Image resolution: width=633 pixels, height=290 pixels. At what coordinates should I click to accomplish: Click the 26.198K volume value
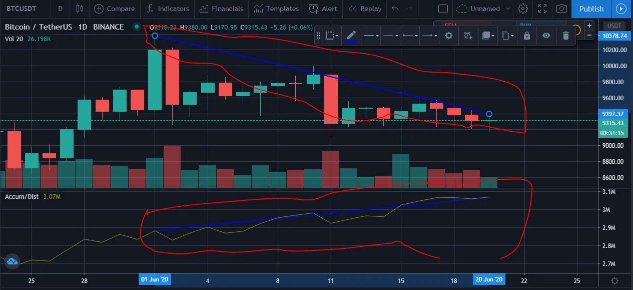38,39
